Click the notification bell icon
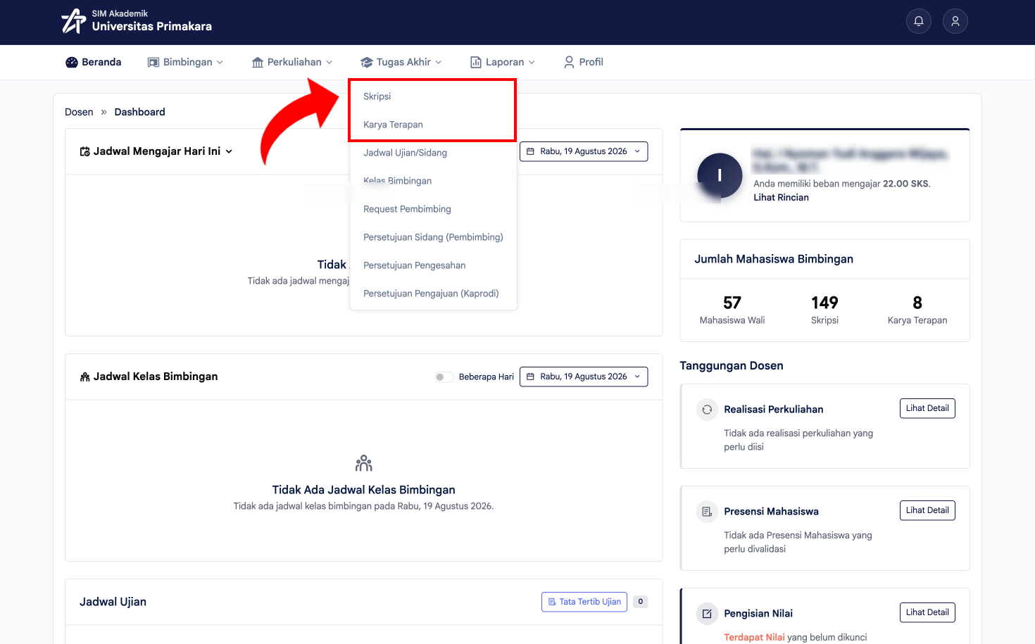 [x=919, y=21]
